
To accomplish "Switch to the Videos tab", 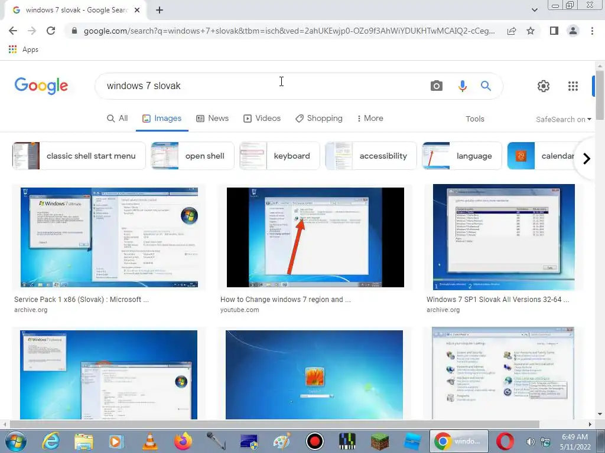I will click(262, 118).
